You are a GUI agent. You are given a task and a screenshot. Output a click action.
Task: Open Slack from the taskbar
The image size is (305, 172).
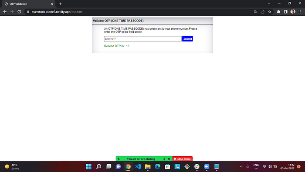click(197, 167)
